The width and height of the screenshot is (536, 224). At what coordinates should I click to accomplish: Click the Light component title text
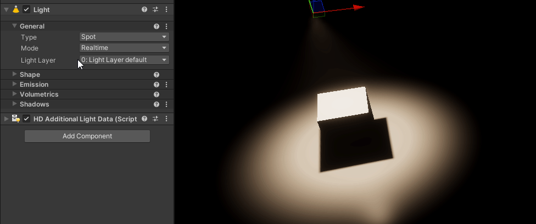pyautogui.click(x=41, y=10)
